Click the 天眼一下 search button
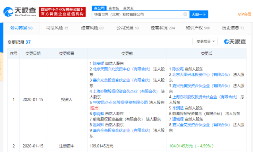Viewport: 253px width, 152px height. [x=199, y=14]
